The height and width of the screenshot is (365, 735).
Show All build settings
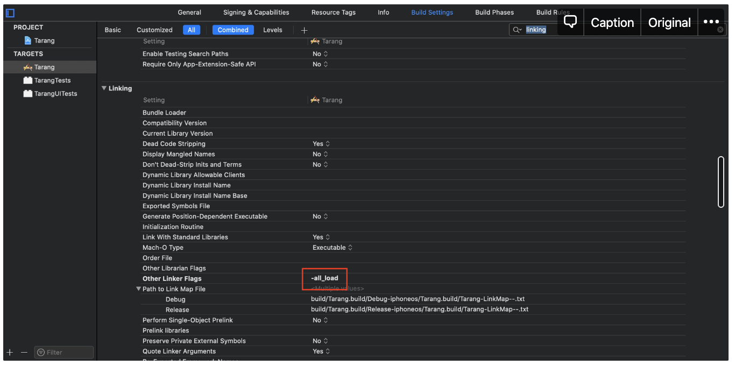click(x=192, y=30)
